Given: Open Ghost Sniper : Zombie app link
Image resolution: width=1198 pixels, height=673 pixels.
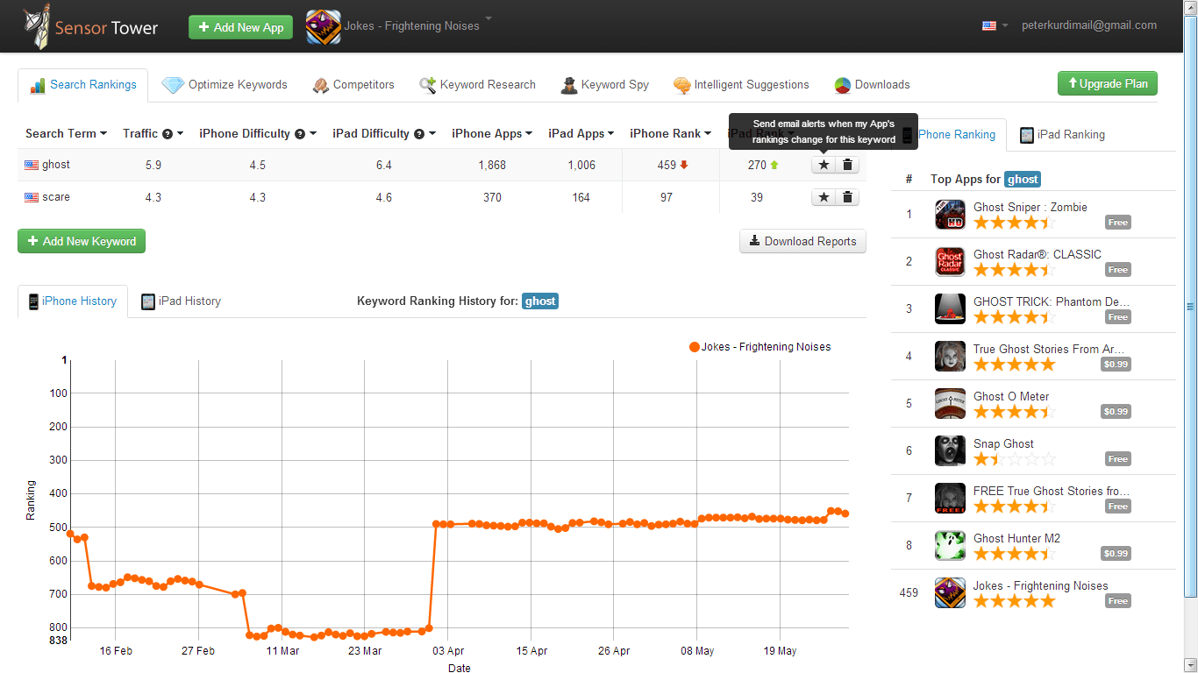Looking at the screenshot, I should pyautogui.click(x=1030, y=208).
